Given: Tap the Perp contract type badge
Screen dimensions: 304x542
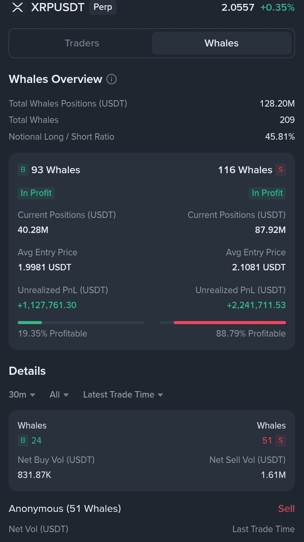Looking at the screenshot, I should (x=103, y=7).
